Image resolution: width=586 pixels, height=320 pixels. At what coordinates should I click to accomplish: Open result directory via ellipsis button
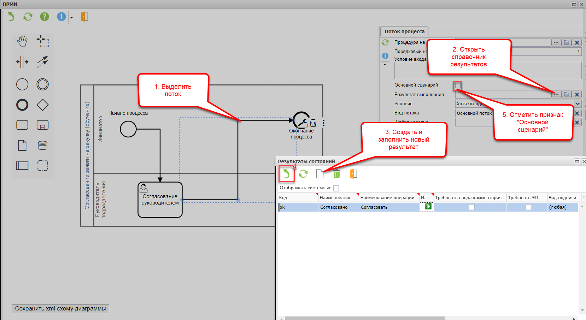(x=556, y=94)
